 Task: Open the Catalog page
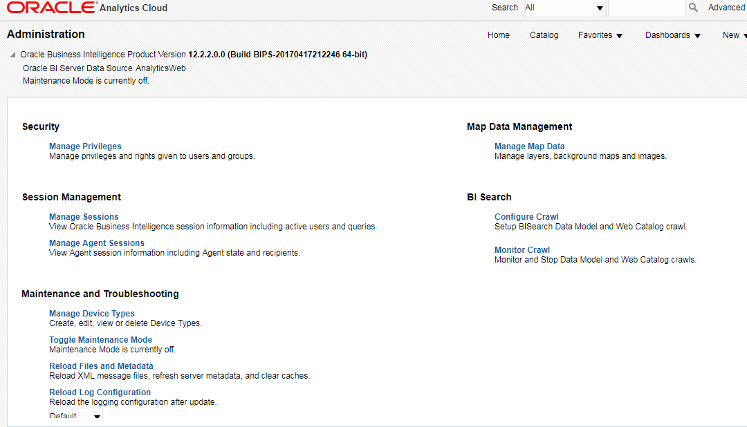544,35
